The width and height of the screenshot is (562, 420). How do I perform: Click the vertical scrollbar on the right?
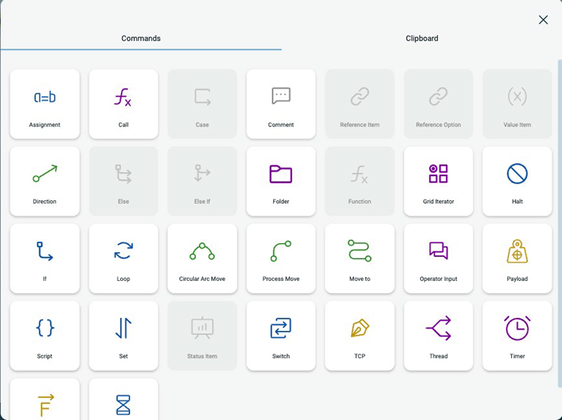tap(559, 211)
